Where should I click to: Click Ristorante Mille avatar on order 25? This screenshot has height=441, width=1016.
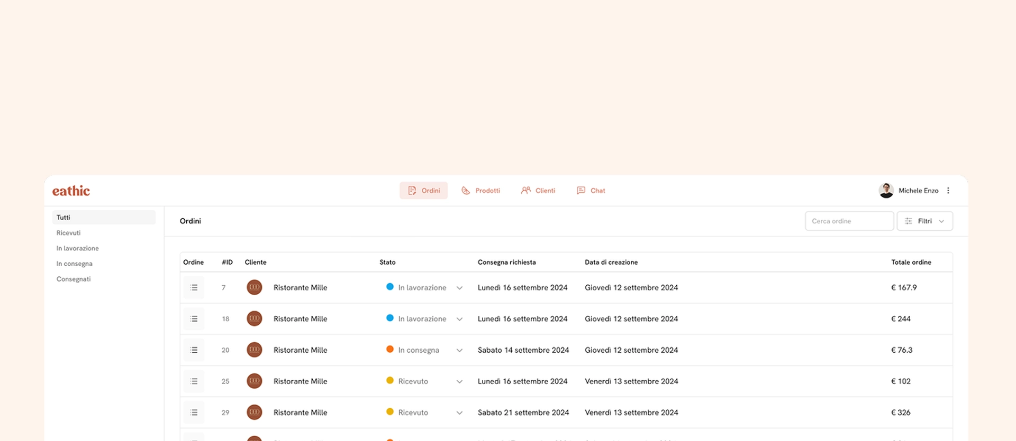point(255,381)
